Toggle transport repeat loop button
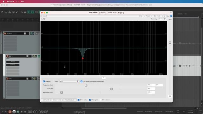Screen dimensions: 203x114 [18, 112]
